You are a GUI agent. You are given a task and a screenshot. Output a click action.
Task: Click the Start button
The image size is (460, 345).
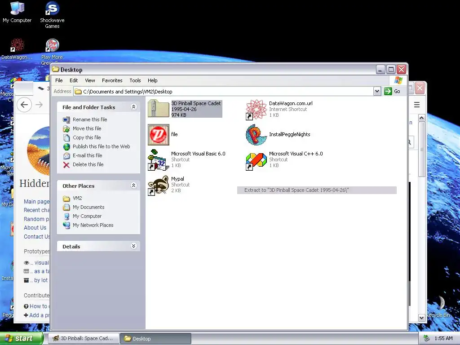click(x=22, y=338)
